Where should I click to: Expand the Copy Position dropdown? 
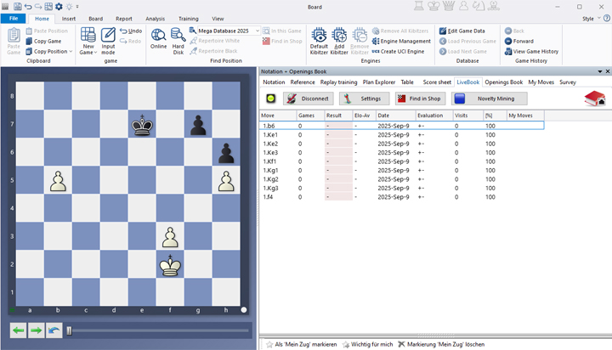click(71, 51)
